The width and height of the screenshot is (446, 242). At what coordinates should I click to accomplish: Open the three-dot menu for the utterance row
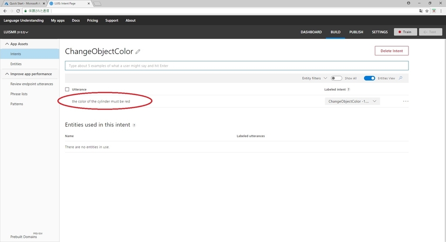pos(405,101)
